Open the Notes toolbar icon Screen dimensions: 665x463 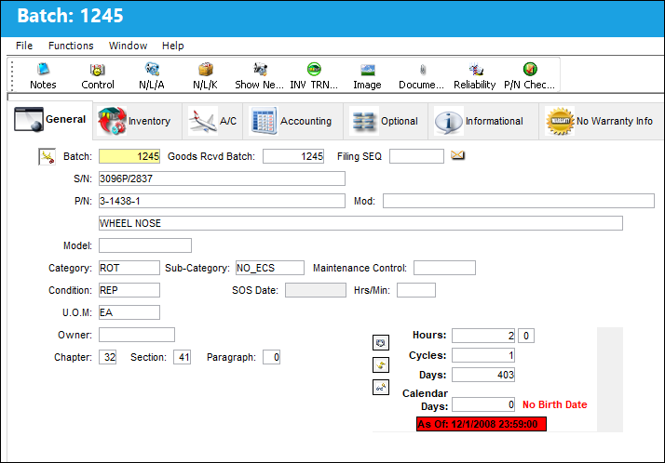pos(43,75)
